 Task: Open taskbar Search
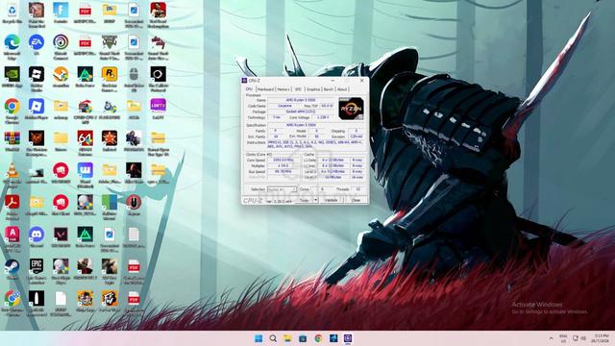pos(273,338)
